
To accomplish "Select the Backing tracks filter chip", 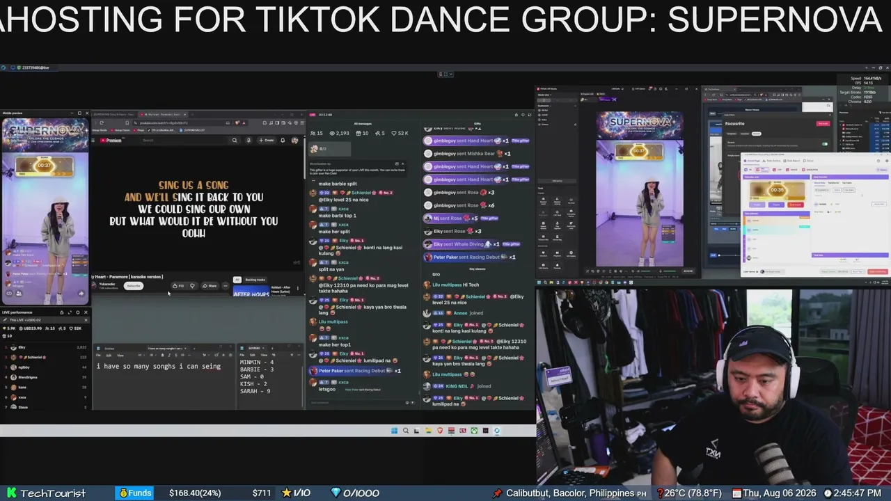I will coord(255,280).
